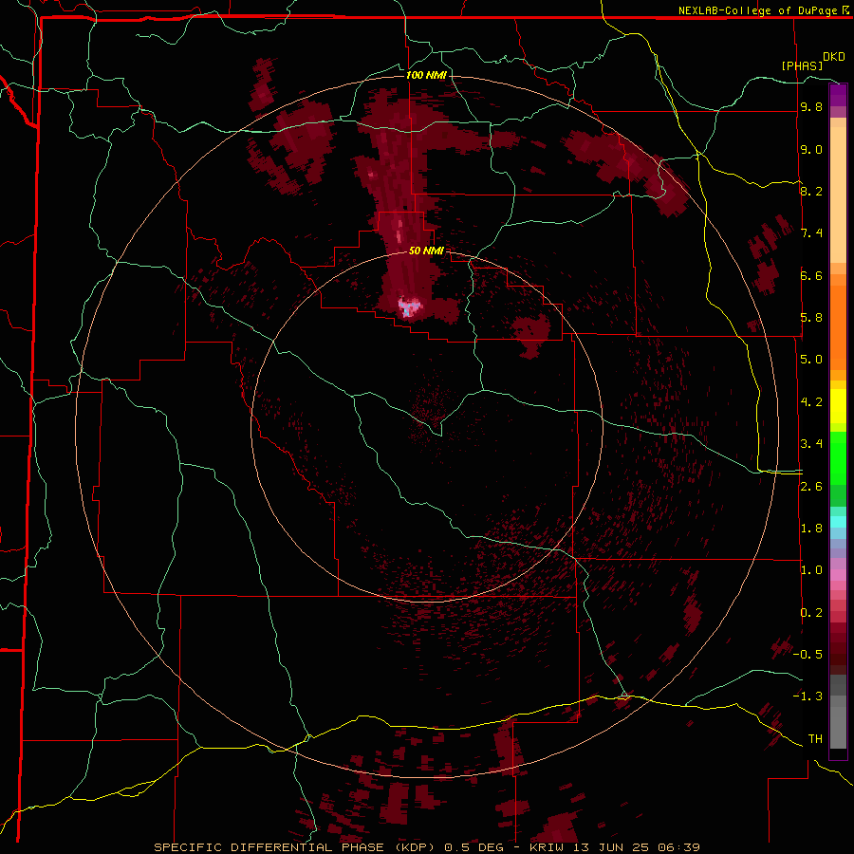Click the 9.8 value on the scale
Viewport: 854px width, 854px height.
coord(811,106)
